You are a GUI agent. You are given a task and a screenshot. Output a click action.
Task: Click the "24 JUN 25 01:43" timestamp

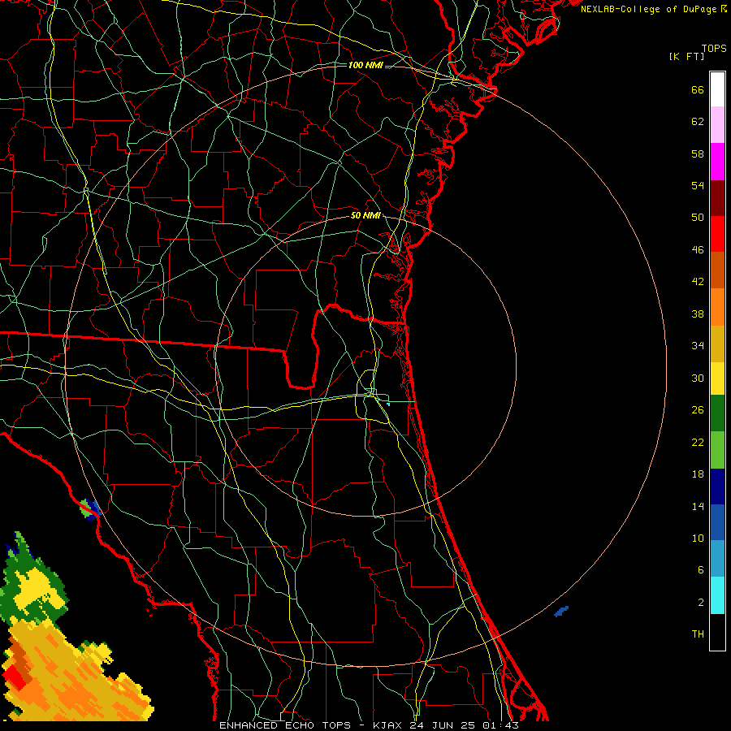[x=465, y=725]
